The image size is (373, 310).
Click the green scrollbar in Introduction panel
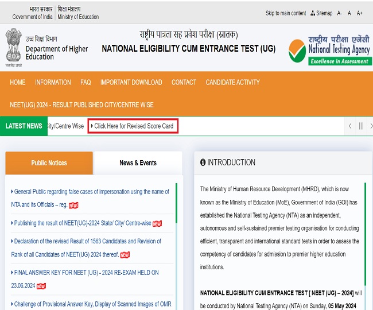(x=365, y=234)
